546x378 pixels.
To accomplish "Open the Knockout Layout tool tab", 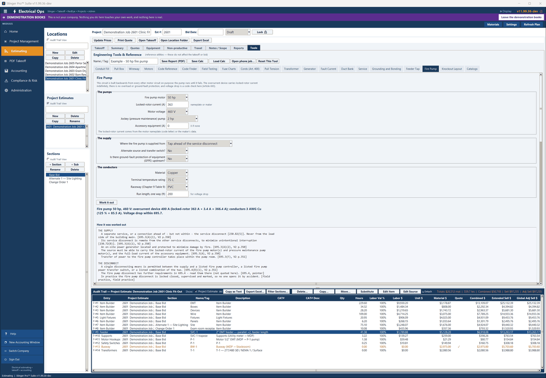I will point(452,69).
